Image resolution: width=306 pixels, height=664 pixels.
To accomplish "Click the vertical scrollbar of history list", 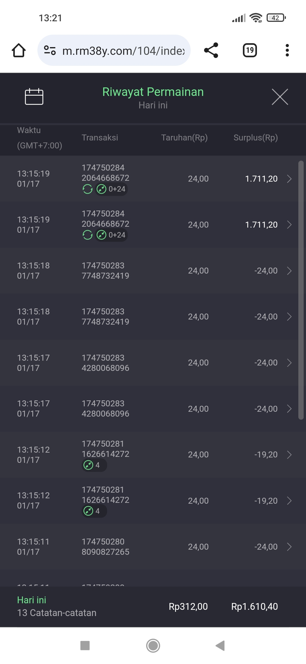I will point(301,289).
